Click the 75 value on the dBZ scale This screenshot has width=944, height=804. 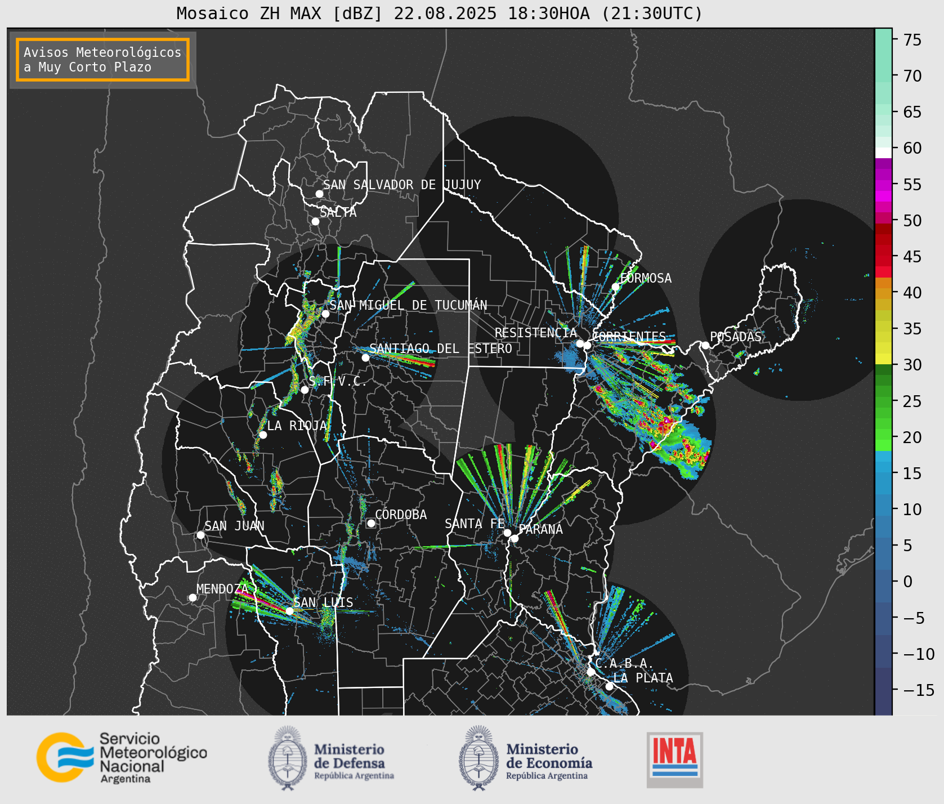point(912,40)
